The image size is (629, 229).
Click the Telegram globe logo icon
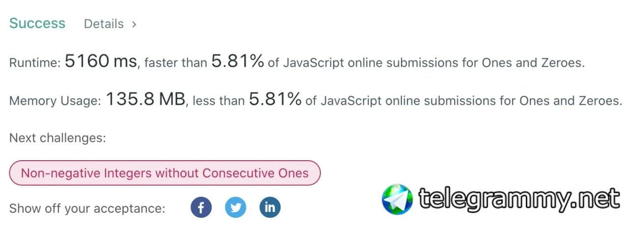click(x=397, y=199)
